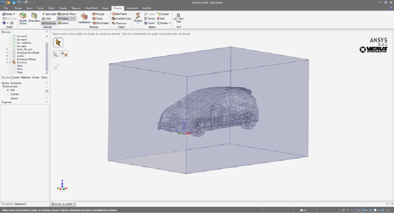
Task: Switch to the Repair ribbon tab
Action: [x=105, y=8]
